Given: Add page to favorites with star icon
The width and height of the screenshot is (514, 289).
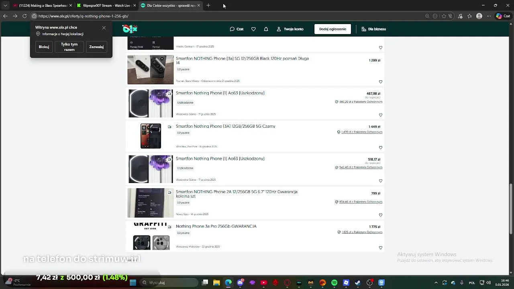Looking at the screenshot, I should click(444, 16).
